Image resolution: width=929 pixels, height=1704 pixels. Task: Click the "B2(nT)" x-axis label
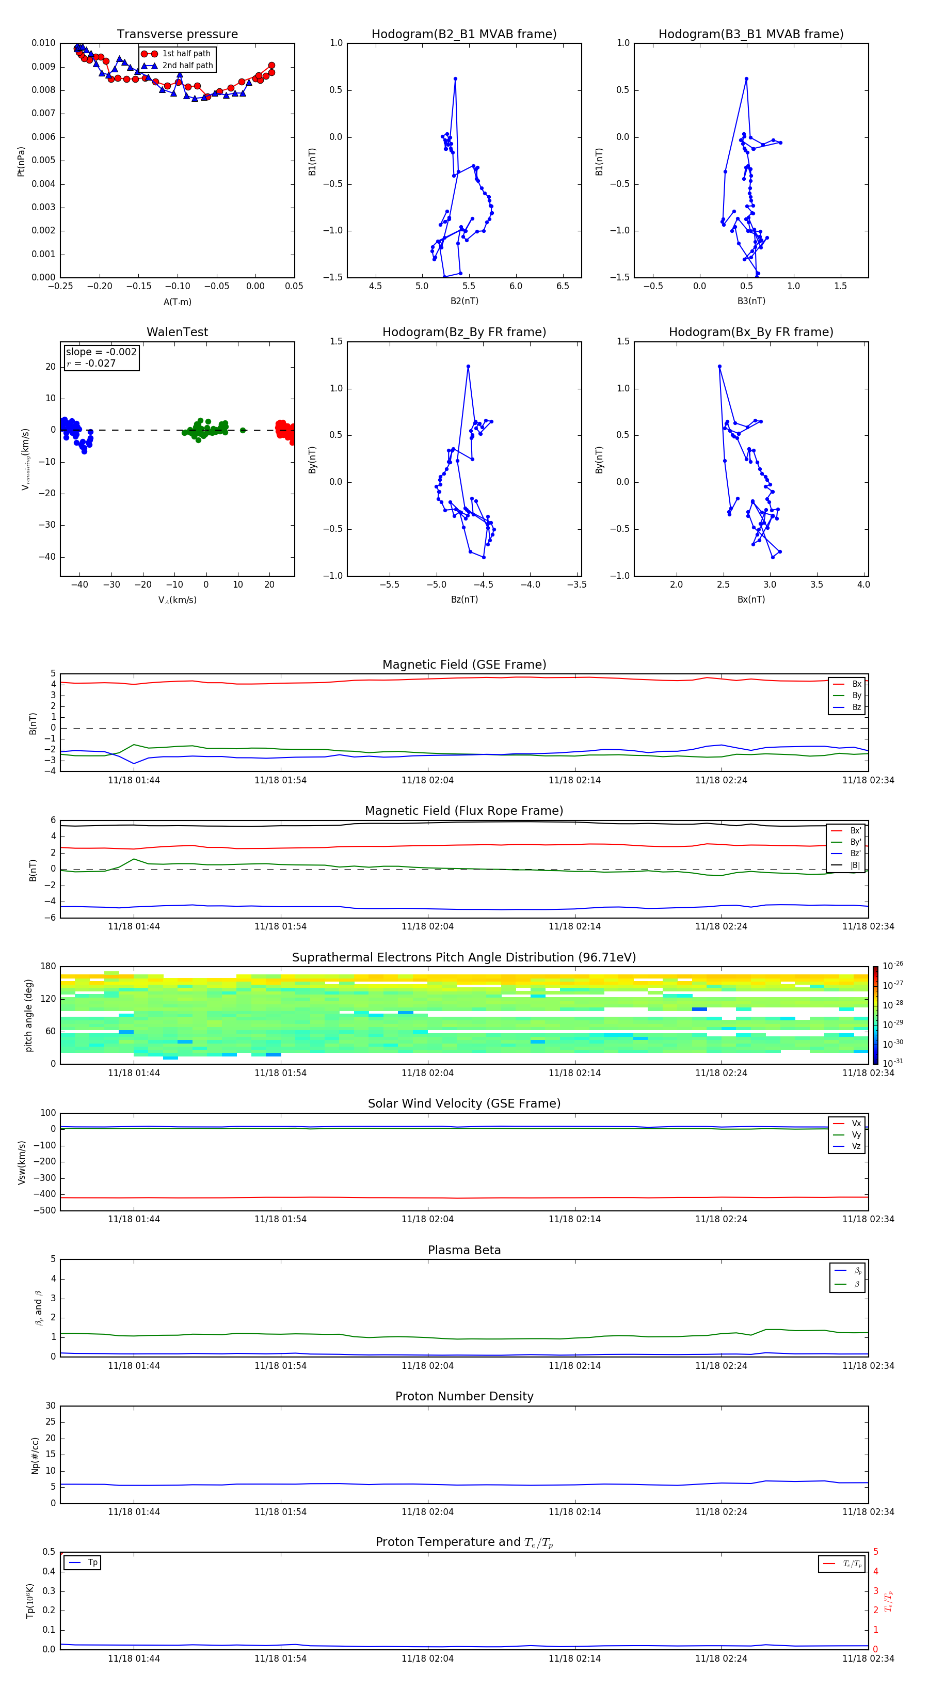coord(464,301)
